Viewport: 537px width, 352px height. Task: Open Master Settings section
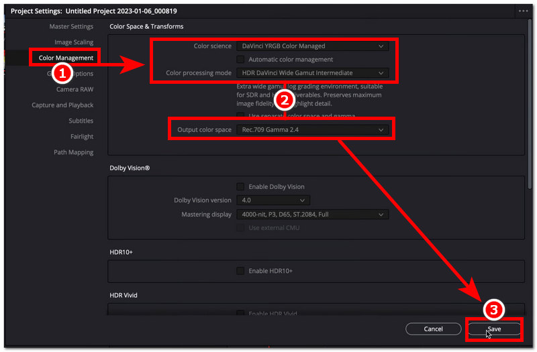coord(71,26)
